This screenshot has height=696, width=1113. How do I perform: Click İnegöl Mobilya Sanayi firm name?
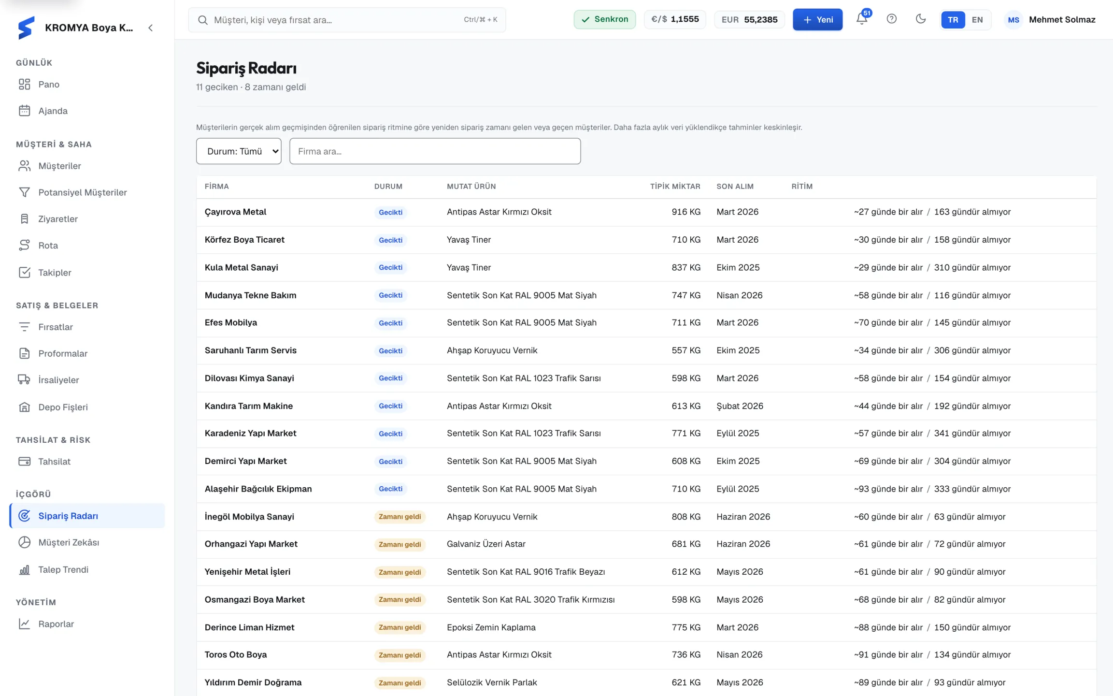pos(249,517)
